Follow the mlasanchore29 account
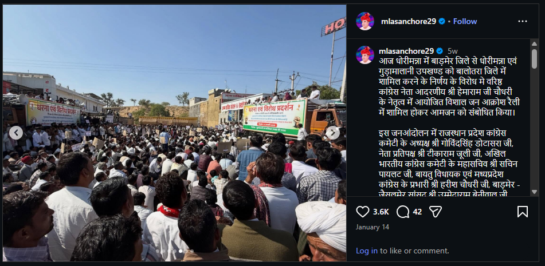Viewport: 545px width, 266px height. coord(465,21)
